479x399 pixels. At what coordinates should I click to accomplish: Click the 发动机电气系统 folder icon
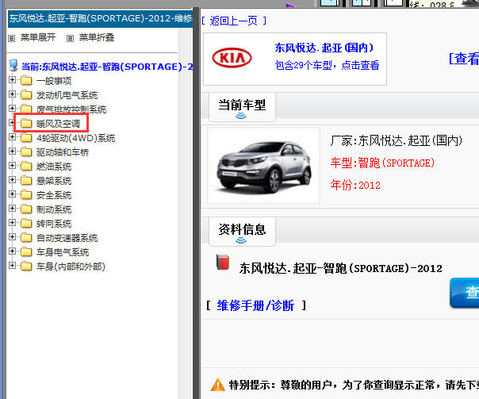(26, 95)
